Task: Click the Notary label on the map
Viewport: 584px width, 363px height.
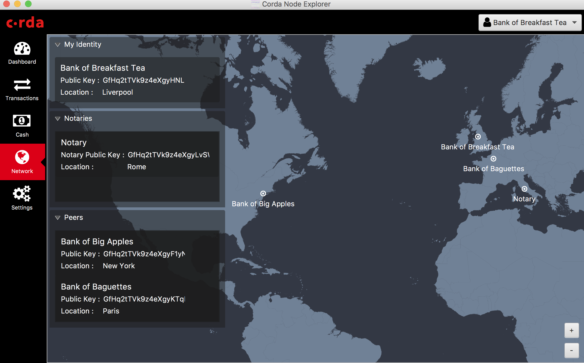Action: (524, 199)
